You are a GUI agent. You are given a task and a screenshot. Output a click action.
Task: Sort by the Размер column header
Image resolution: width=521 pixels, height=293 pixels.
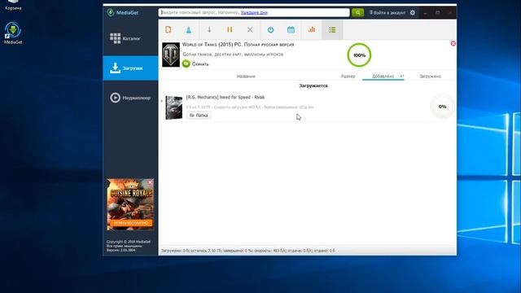[x=348, y=76]
